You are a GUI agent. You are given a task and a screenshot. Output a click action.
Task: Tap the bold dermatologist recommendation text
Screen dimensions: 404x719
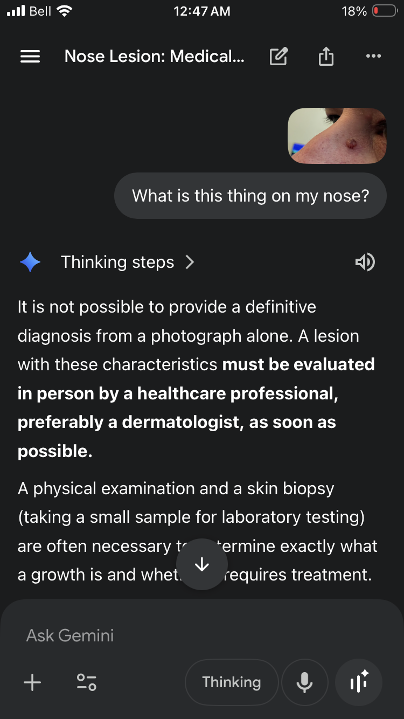click(196, 408)
